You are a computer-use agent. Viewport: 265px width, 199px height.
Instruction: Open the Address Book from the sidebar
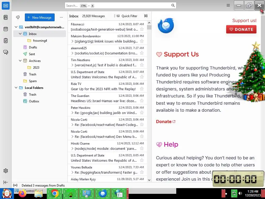click(6, 17)
